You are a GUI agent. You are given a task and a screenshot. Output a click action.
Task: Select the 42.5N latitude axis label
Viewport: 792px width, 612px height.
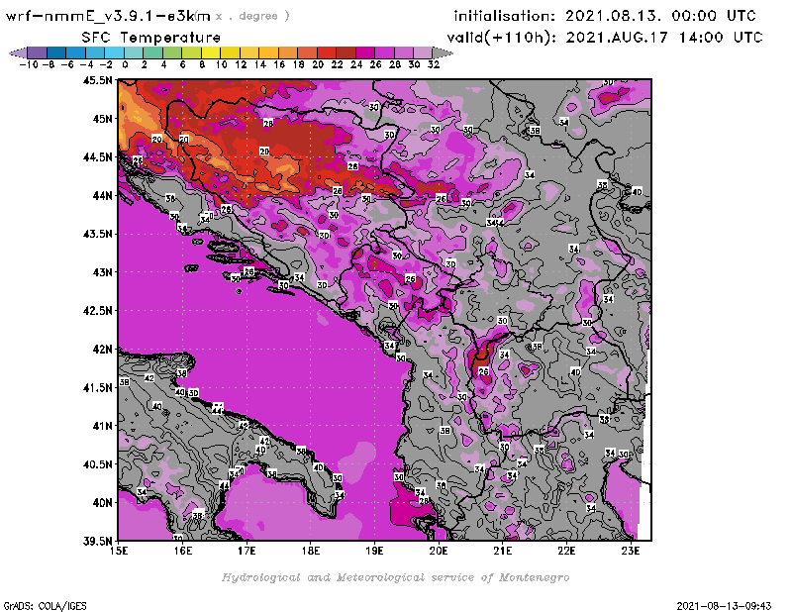point(97,311)
